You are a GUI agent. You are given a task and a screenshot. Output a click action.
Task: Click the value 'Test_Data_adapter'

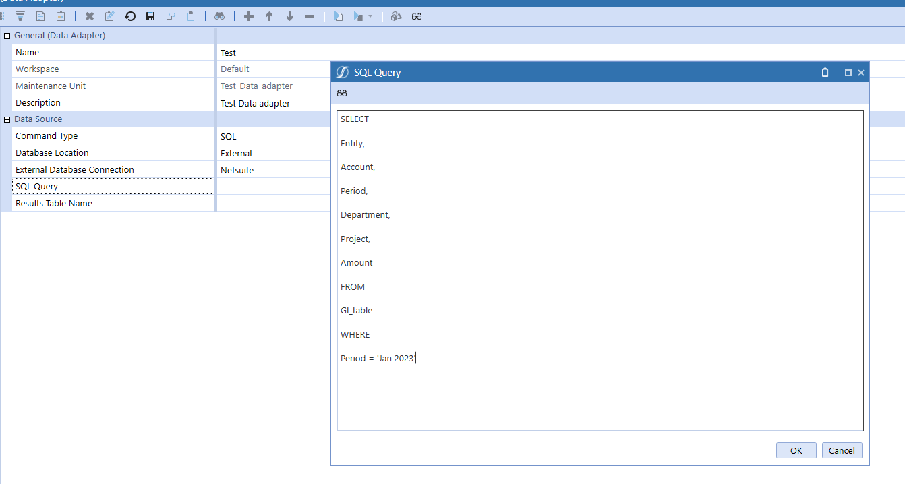coord(256,86)
